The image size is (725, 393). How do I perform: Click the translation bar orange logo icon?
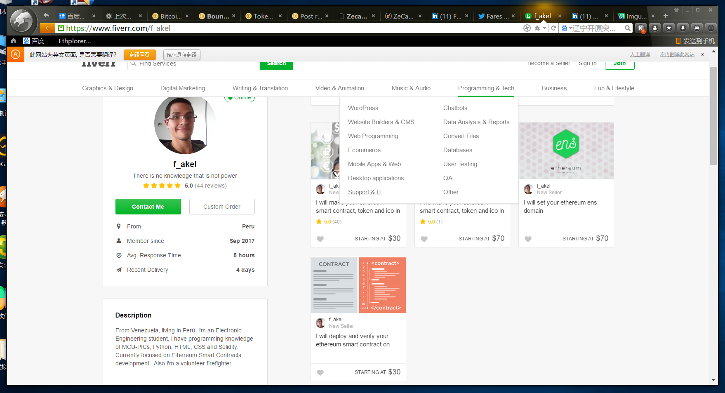point(15,54)
